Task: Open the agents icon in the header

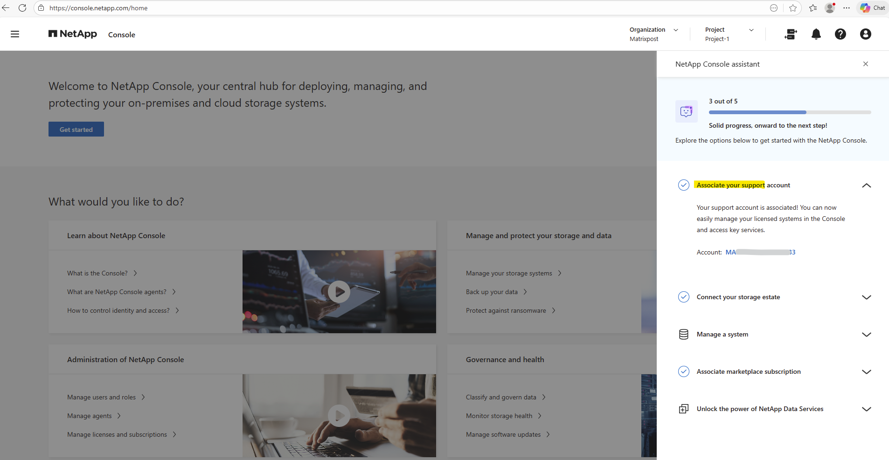Action: tap(791, 34)
